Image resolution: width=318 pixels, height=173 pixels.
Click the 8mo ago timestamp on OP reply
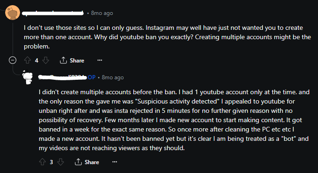(112, 77)
